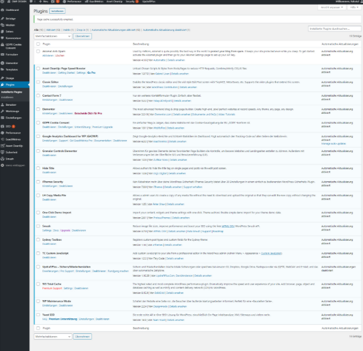363x351 pixels.
Task: Click the collapse menu arrow icon
Action: (x=2, y=165)
